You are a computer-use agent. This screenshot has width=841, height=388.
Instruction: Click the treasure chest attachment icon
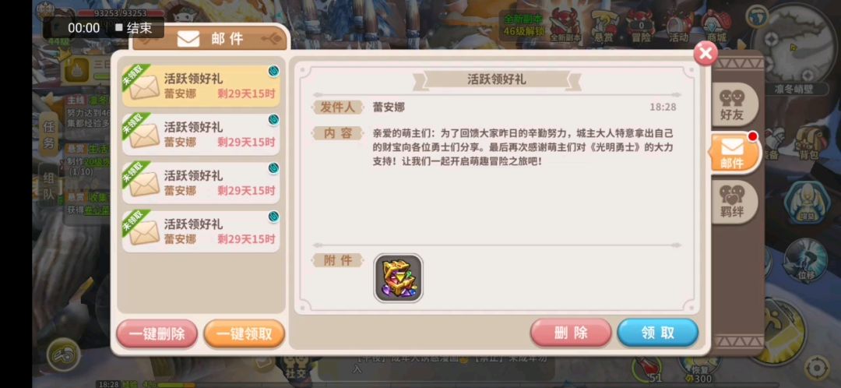point(398,278)
